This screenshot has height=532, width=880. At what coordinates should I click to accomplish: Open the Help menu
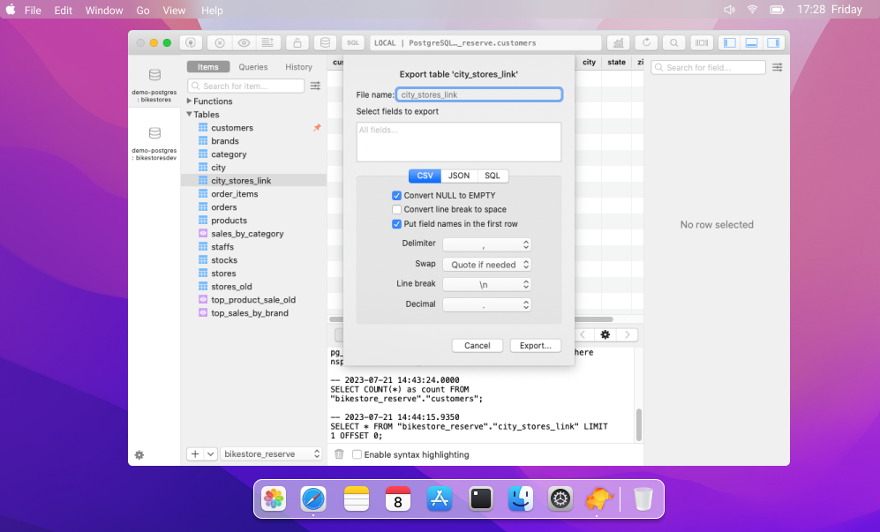(212, 10)
